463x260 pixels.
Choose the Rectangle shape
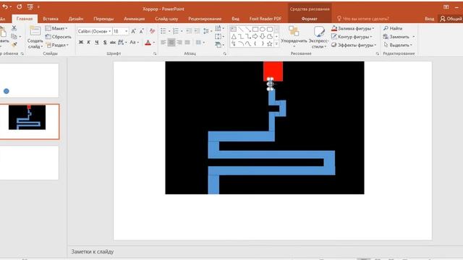(255, 29)
